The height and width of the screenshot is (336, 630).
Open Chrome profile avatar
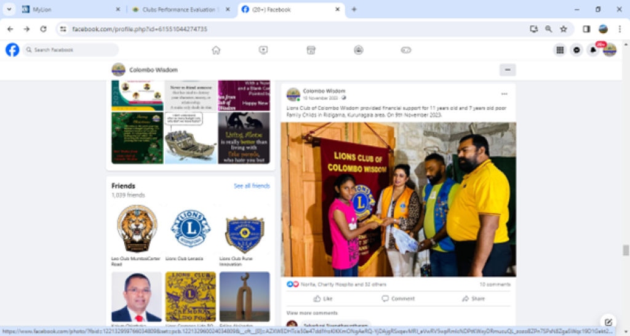click(603, 29)
